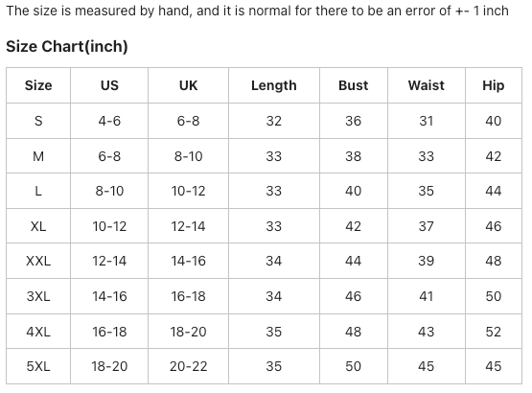Click the US column header
532x393 pixels.
109,85
